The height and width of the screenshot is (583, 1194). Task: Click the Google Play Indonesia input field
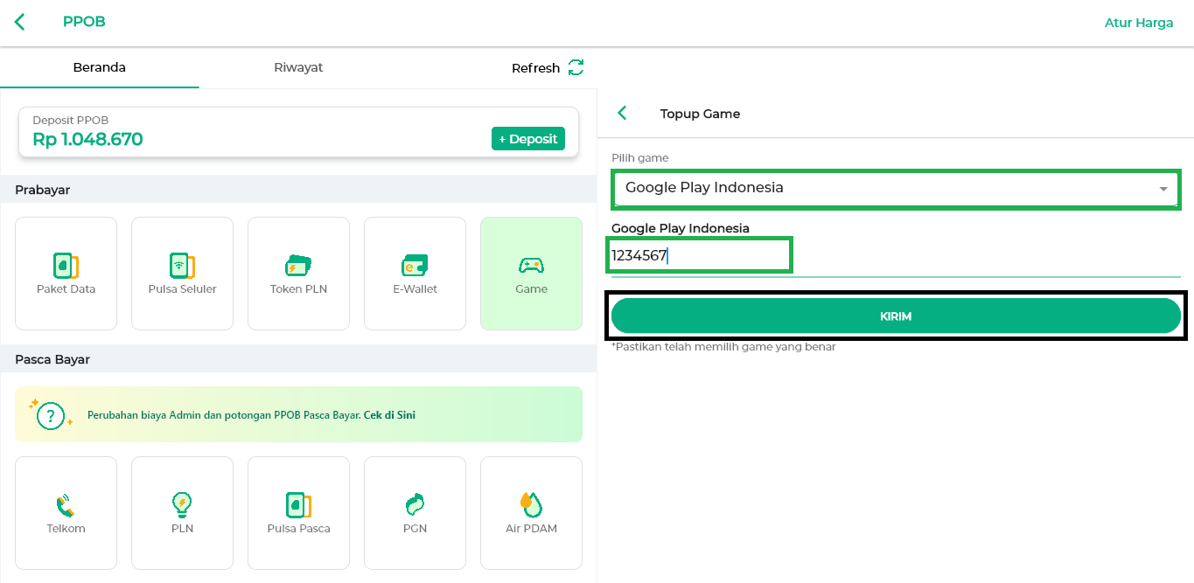(896, 256)
